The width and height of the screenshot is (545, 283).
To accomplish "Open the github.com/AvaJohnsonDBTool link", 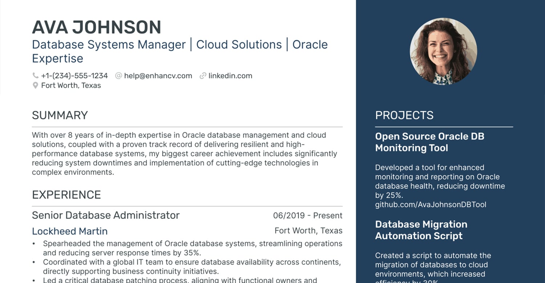I will click(x=431, y=205).
